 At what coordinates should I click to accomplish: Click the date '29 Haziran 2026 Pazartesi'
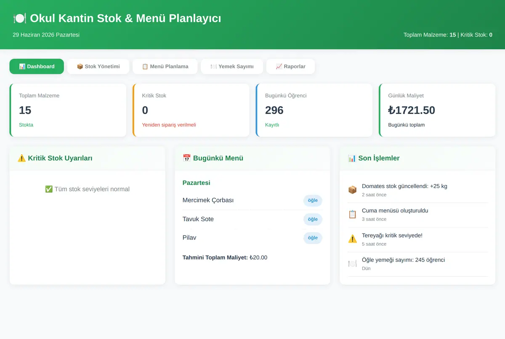point(46,35)
